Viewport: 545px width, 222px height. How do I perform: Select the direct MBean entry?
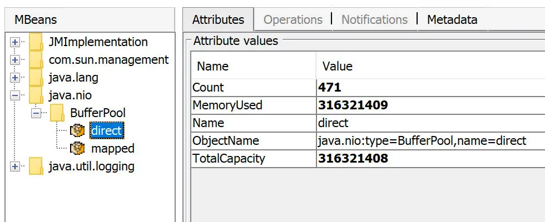pos(106,131)
